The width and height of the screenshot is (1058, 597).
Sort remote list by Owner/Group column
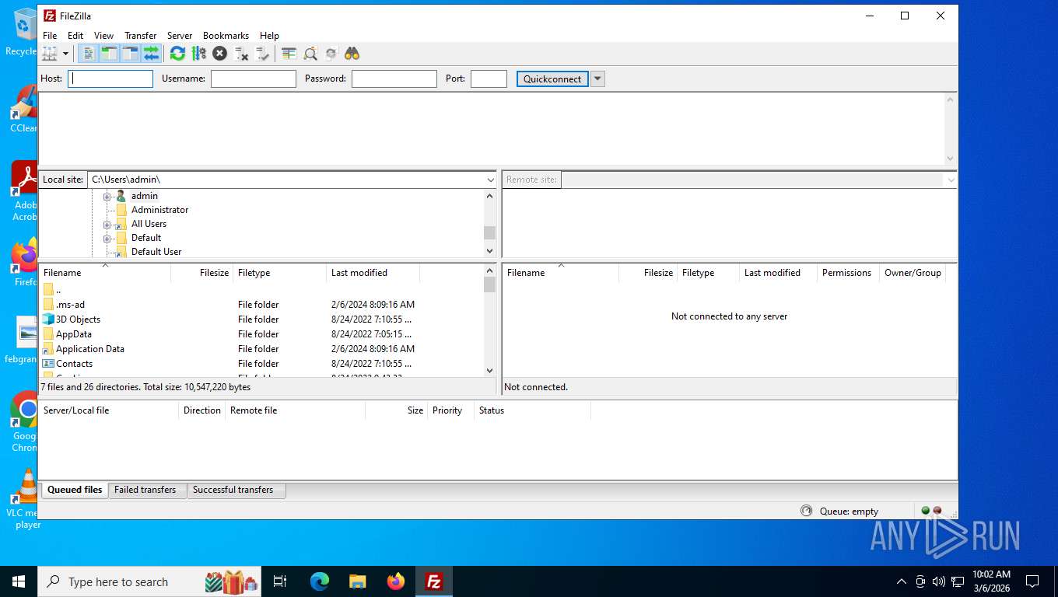(x=913, y=273)
